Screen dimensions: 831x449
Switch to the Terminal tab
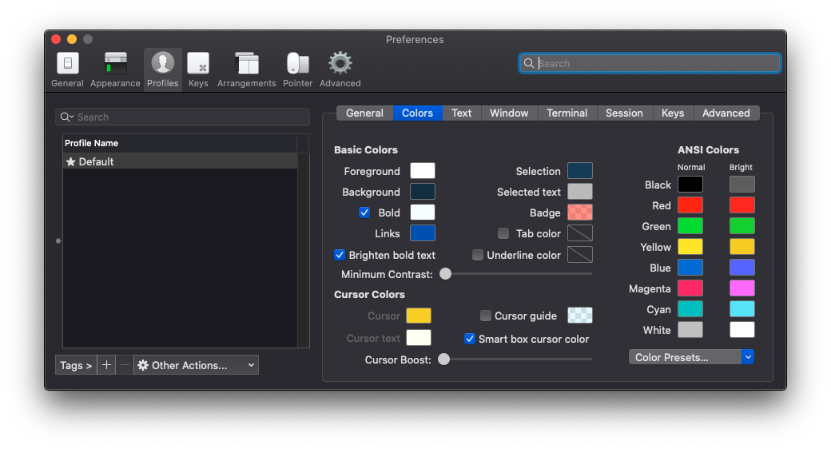567,113
